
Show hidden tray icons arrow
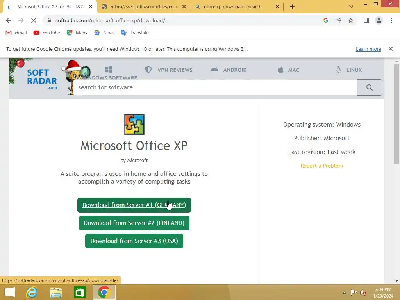345,293
